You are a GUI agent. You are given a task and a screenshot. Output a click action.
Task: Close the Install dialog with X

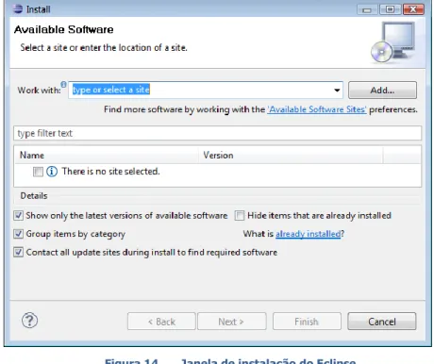point(413,9)
